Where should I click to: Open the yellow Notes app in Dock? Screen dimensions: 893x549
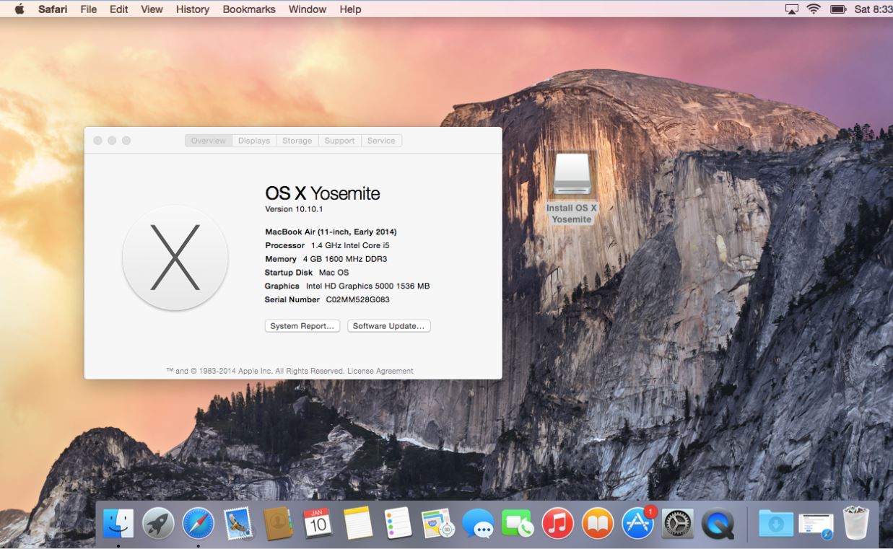358,524
